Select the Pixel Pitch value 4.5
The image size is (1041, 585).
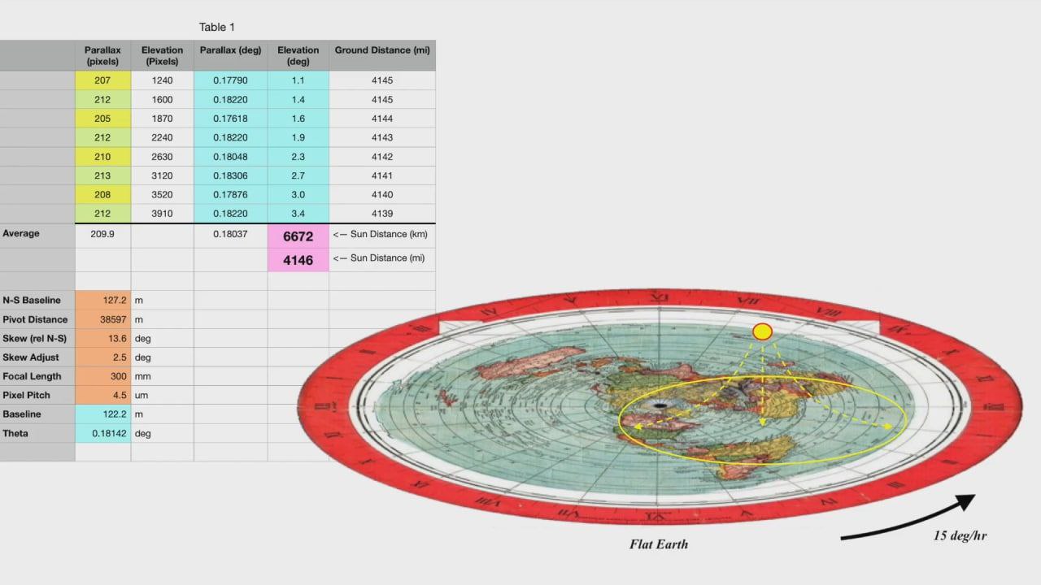tap(102, 395)
